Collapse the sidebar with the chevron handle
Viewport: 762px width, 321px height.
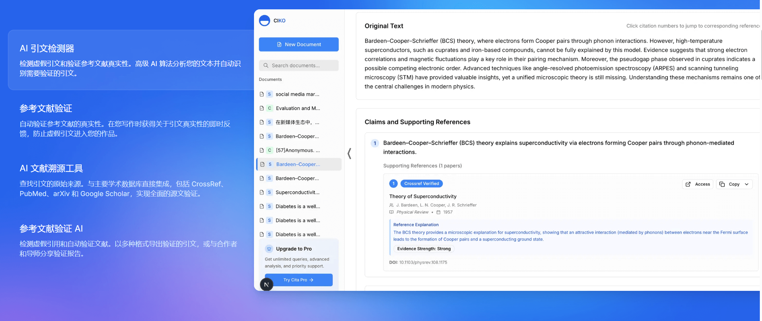(349, 154)
